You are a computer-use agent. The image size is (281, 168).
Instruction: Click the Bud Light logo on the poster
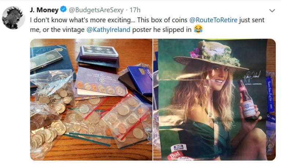click(x=178, y=148)
